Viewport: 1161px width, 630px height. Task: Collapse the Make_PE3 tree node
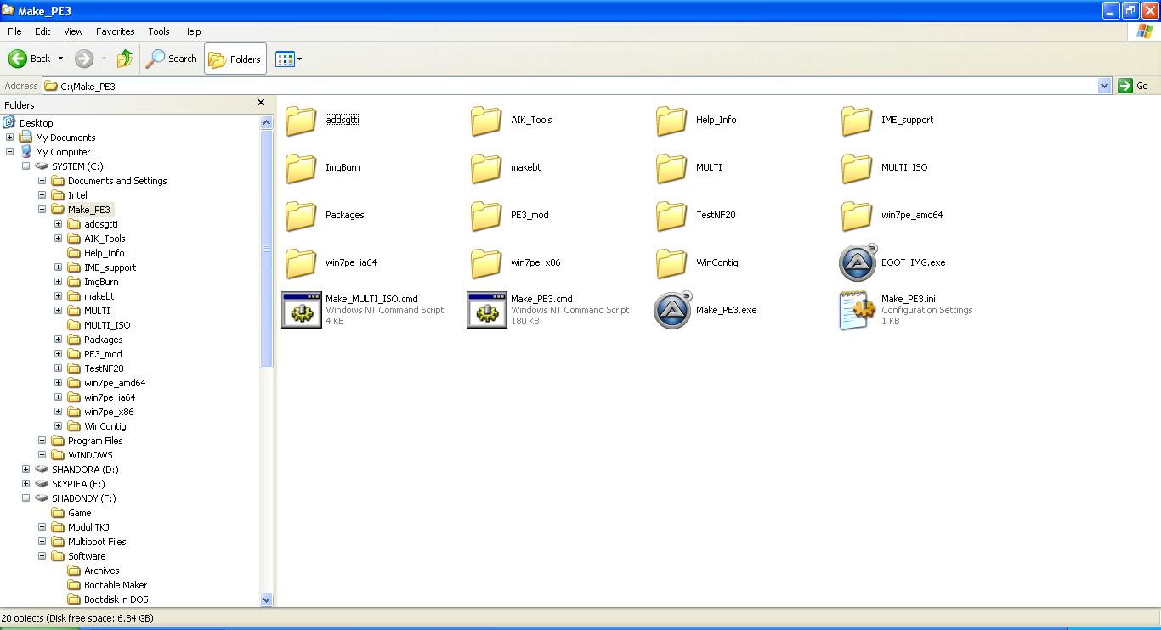[x=42, y=210]
